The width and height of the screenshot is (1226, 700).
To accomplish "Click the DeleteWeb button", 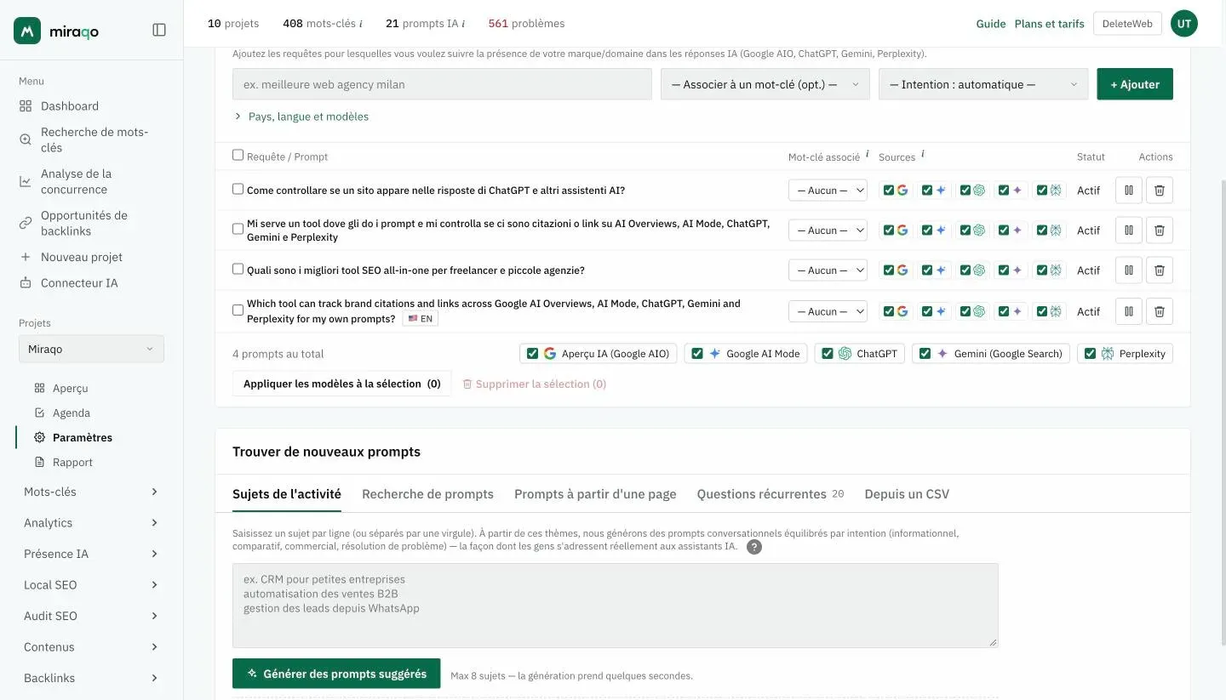I will click(1127, 24).
